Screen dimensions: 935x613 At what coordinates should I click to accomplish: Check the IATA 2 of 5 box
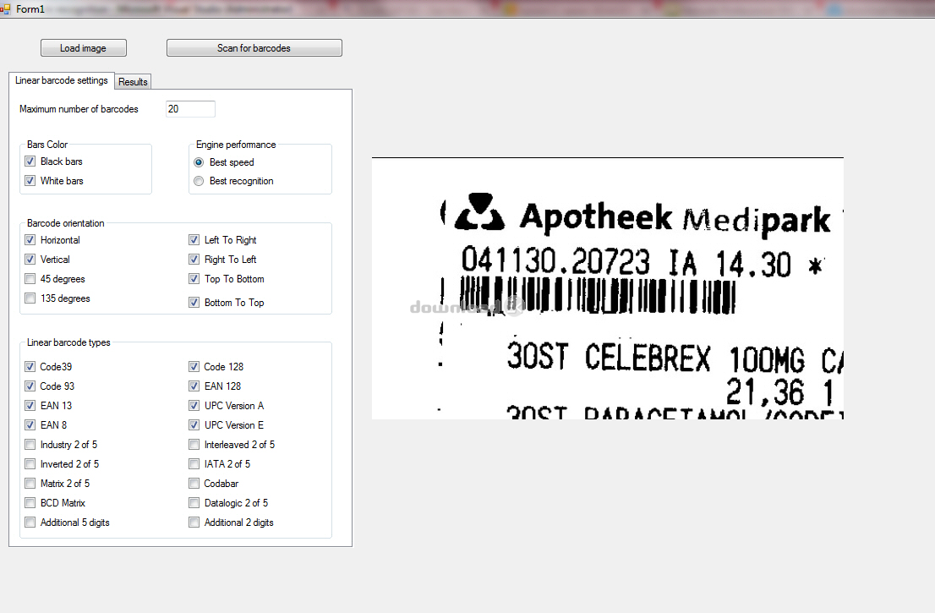tap(194, 464)
